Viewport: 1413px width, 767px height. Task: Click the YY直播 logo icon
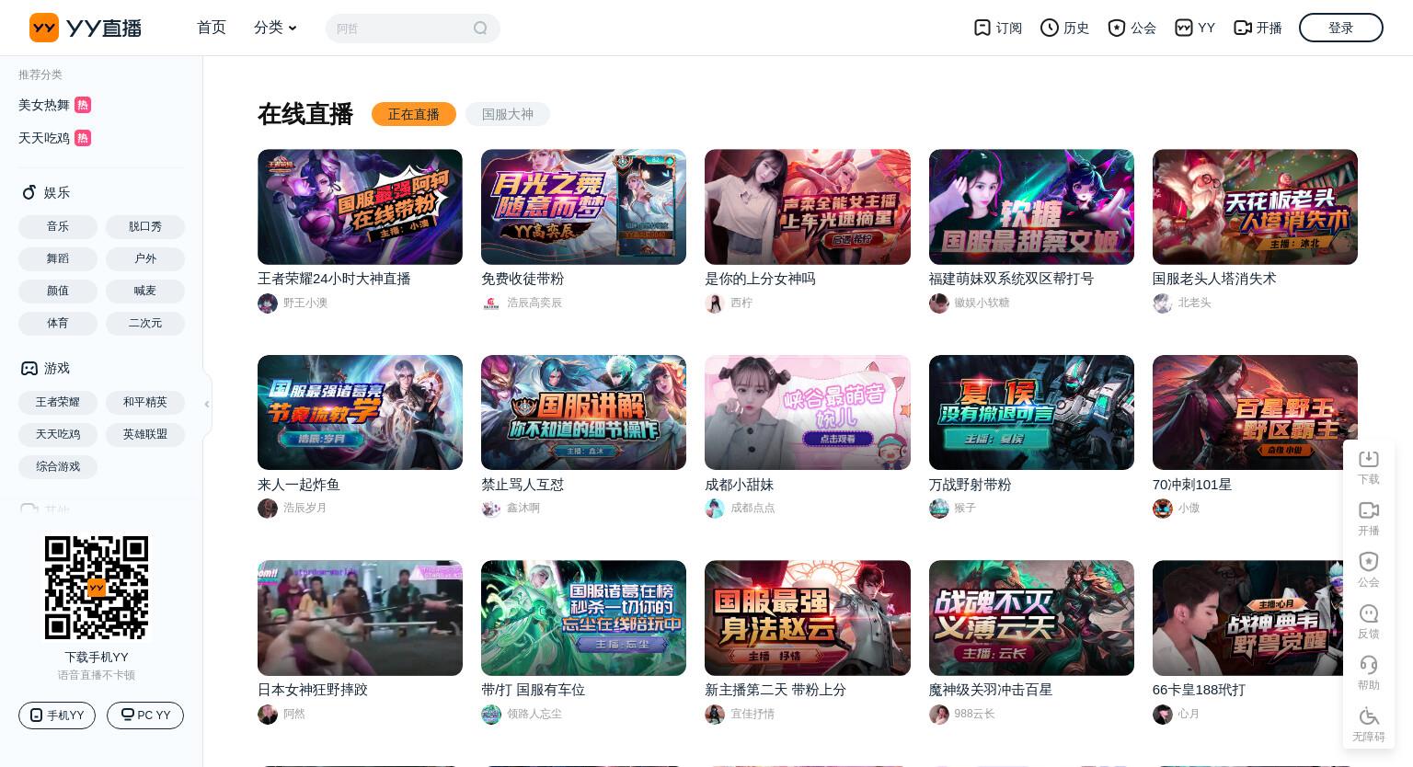coord(44,28)
